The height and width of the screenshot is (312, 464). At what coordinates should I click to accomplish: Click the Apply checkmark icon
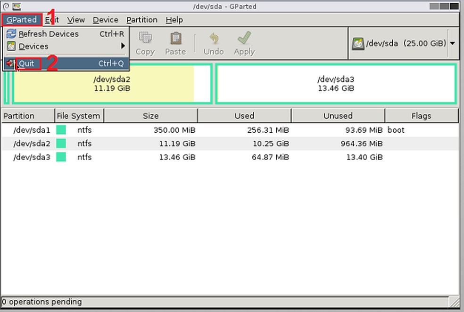[244, 38]
